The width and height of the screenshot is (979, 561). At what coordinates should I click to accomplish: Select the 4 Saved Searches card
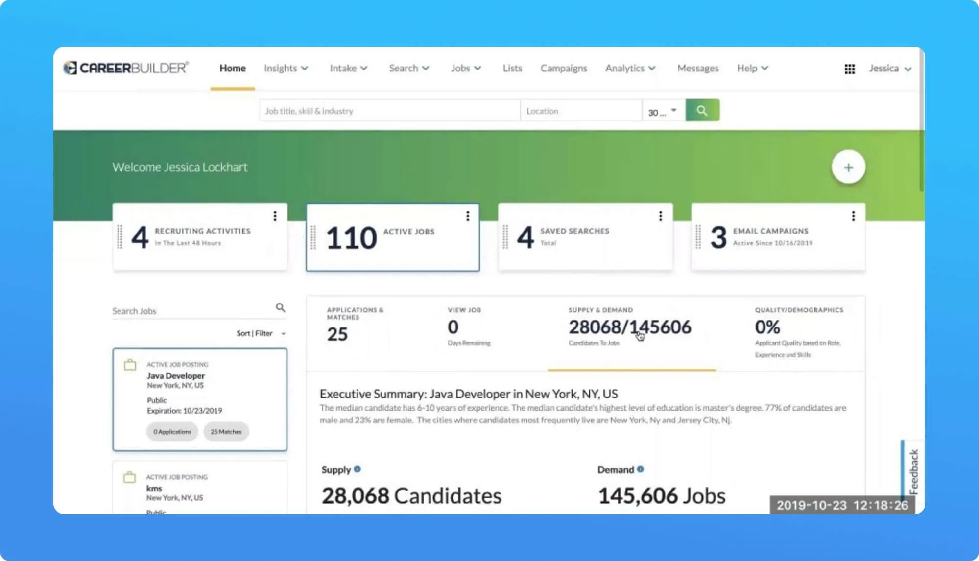coord(585,237)
